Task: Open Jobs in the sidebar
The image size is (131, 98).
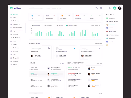Action: (x=14, y=18)
